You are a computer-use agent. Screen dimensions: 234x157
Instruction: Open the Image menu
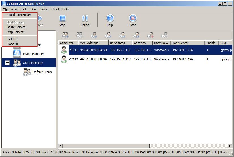pos(44,9)
